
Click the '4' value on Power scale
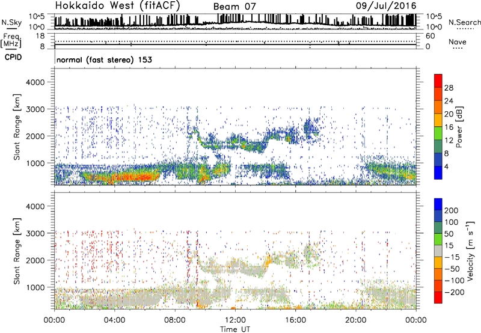447,166
